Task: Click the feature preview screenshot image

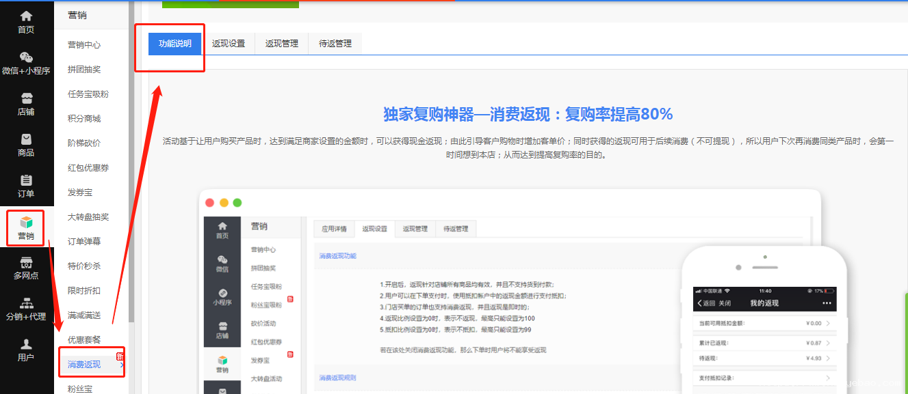Action: [x=510, y=294]
